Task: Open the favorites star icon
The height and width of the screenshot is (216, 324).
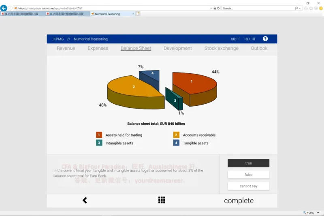Action: pos(311,8)
